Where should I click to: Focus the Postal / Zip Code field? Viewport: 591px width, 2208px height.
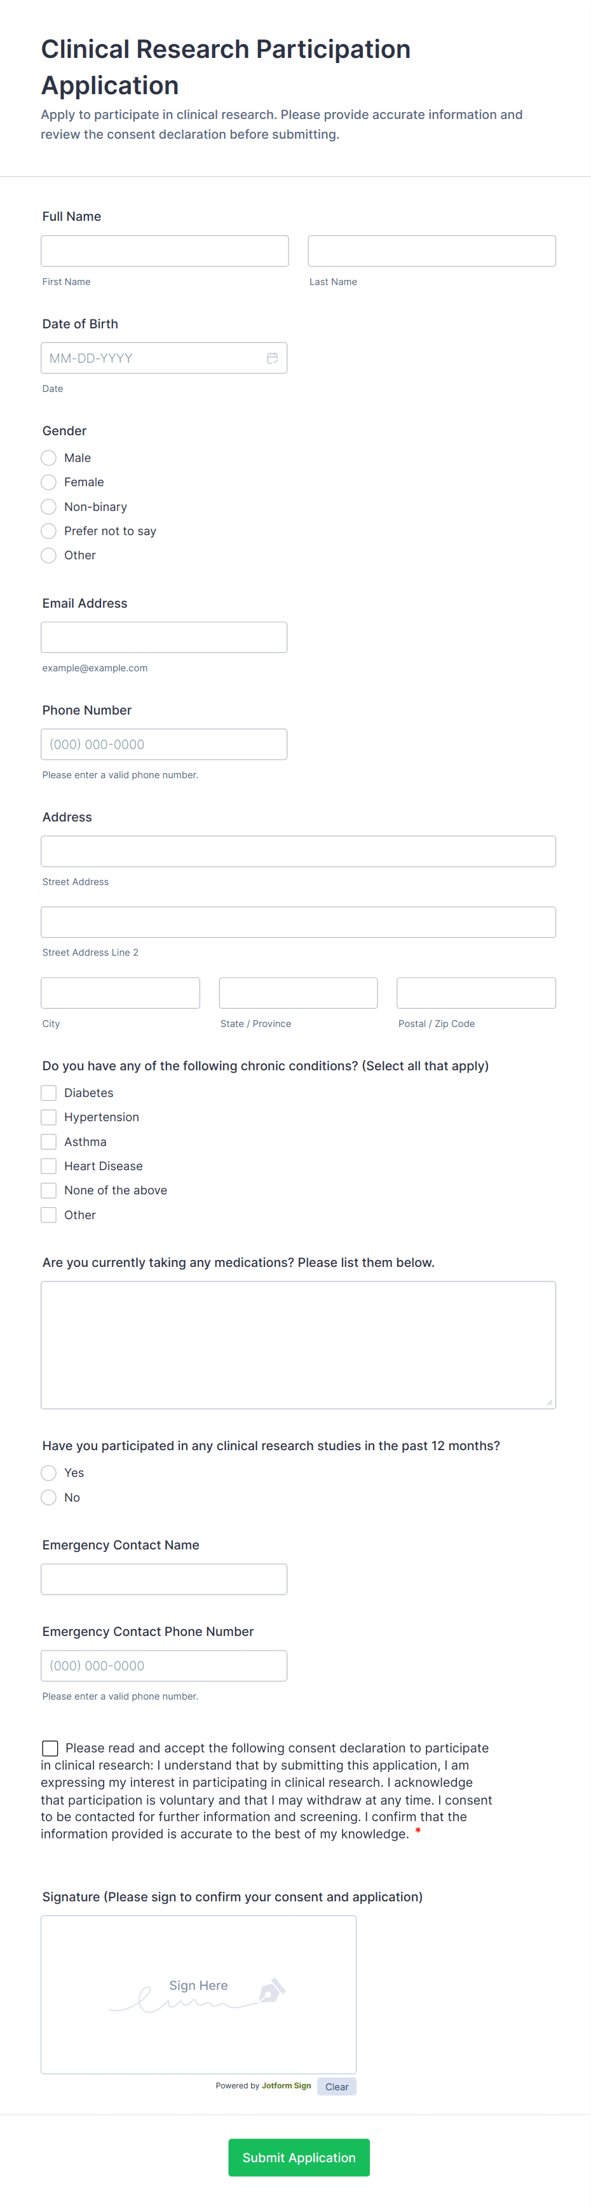475,993
